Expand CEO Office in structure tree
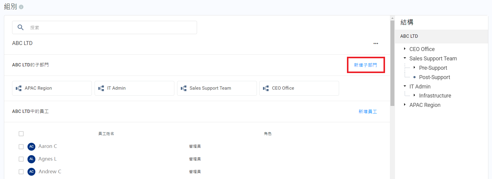This screenshot has height=179, width=492. click(x=405, y=49)
